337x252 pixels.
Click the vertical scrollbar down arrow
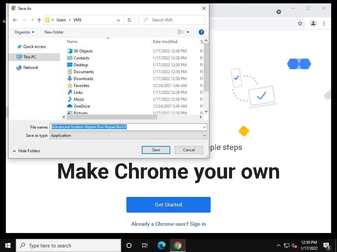tap(206, 112)
